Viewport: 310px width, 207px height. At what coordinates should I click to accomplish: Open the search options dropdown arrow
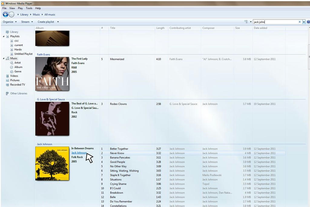pyautogui.click(x=304, y=22)
